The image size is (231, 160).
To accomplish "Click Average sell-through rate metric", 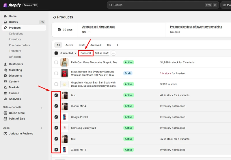I will tap(99, 27).
